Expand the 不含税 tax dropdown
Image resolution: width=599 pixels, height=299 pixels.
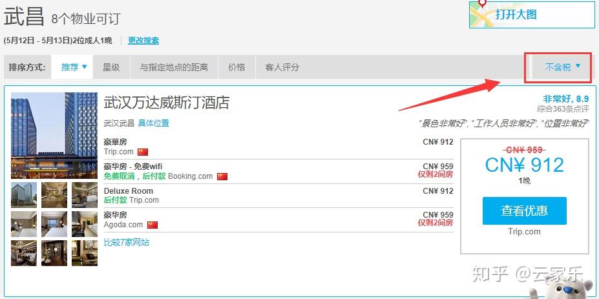tap(562, 67)
